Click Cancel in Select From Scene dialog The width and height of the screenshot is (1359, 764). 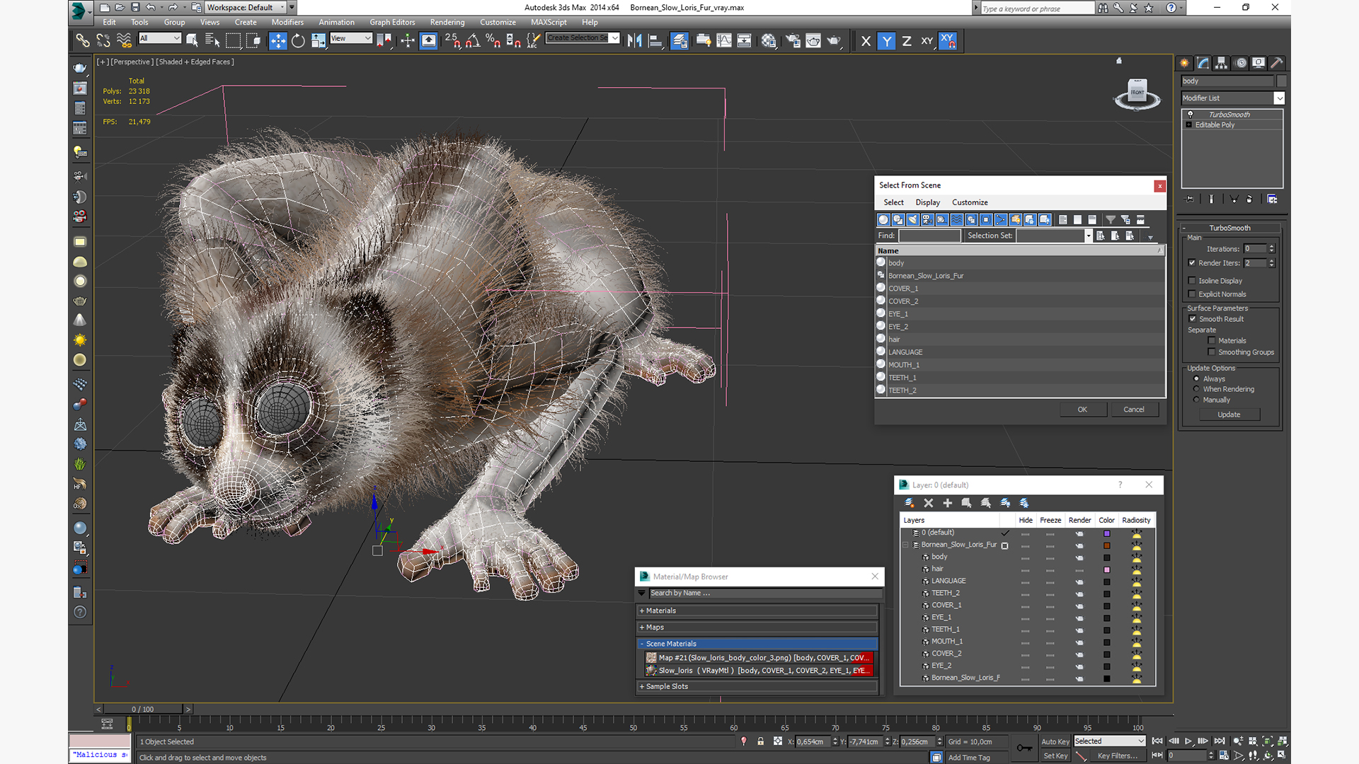(1133, 410)
